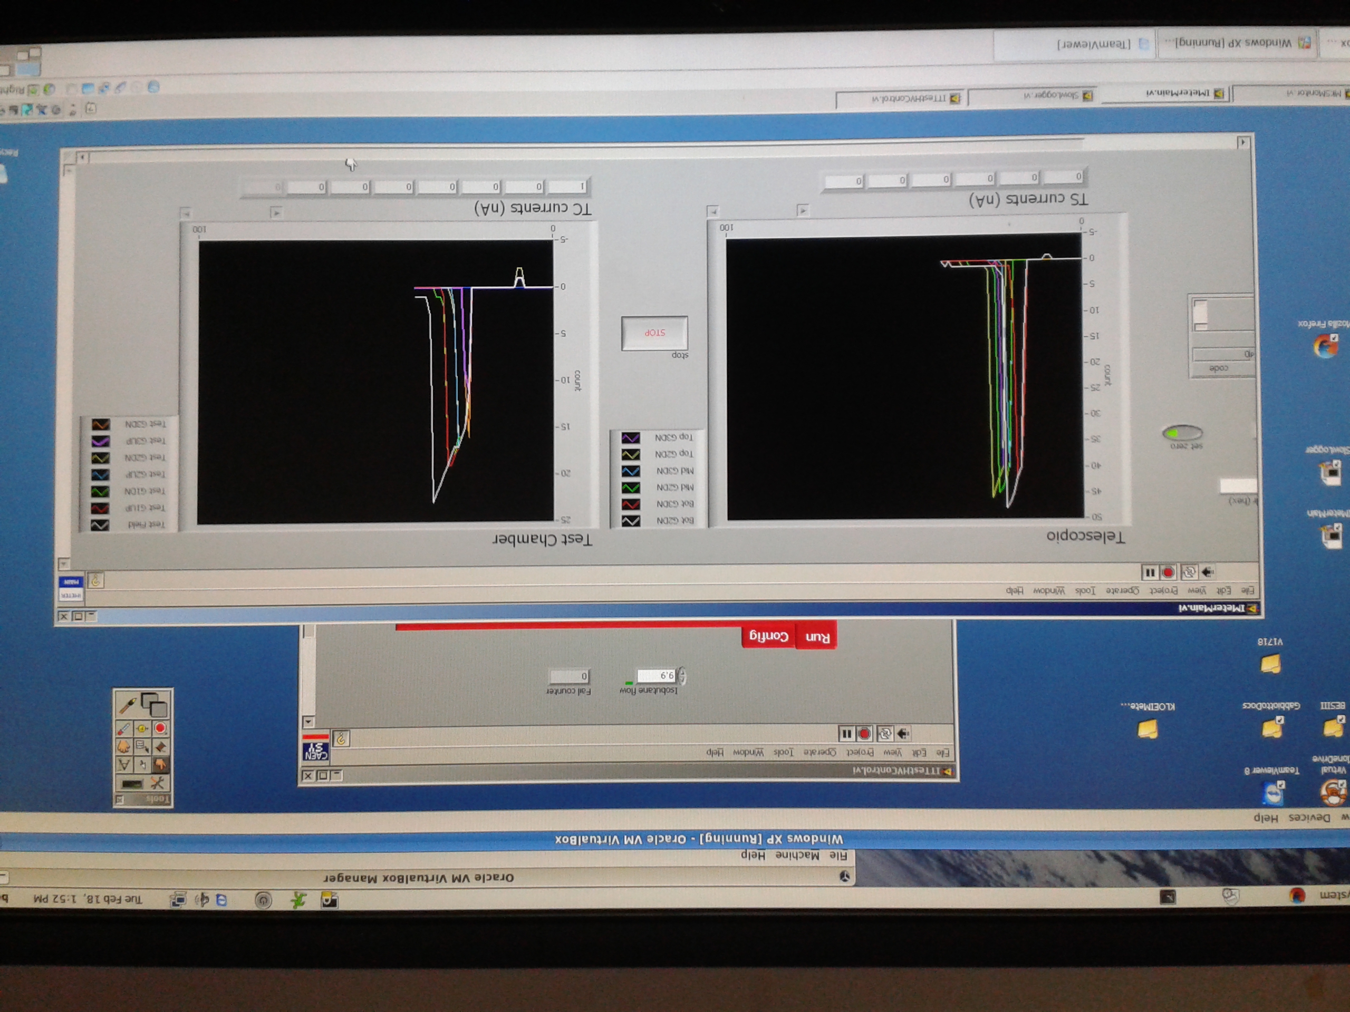Open context help in ITTestHVControl.vi window

[x=341, y=739]
